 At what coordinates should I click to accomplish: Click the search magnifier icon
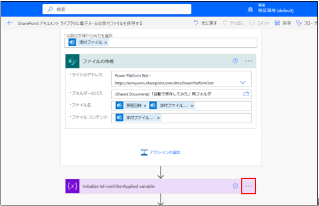click(x=50, y=9)
